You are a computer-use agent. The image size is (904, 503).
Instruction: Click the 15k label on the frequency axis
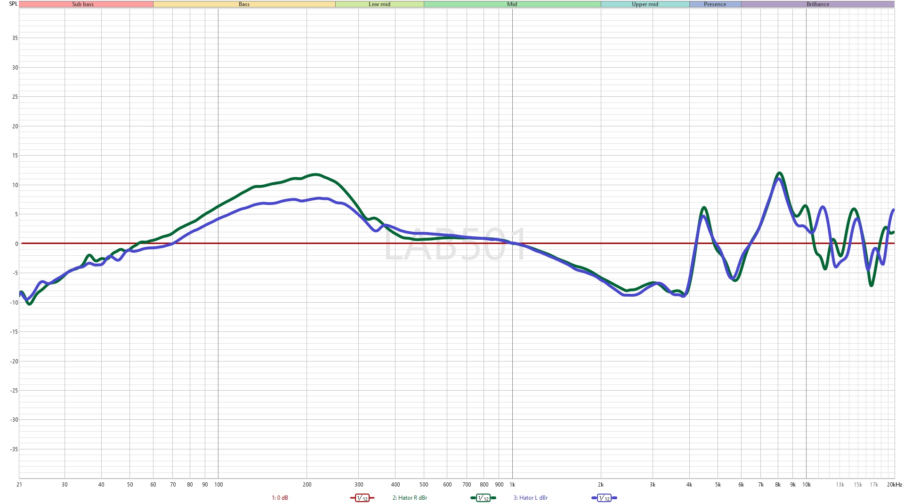(858, 485)
